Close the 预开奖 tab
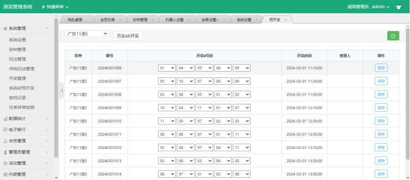Image resolution: width=410 pixels, height=180 pixels. pos(286,20)
